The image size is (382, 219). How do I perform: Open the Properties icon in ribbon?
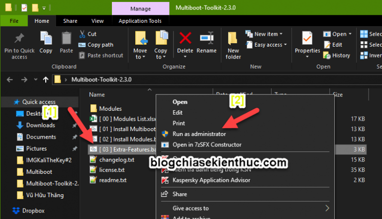coord(307,40)
